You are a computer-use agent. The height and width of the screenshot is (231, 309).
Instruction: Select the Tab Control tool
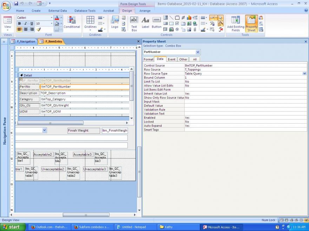(x=183, y=23)
